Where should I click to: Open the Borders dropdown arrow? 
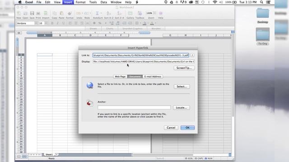pyautogui.click(x=140, y=23)
